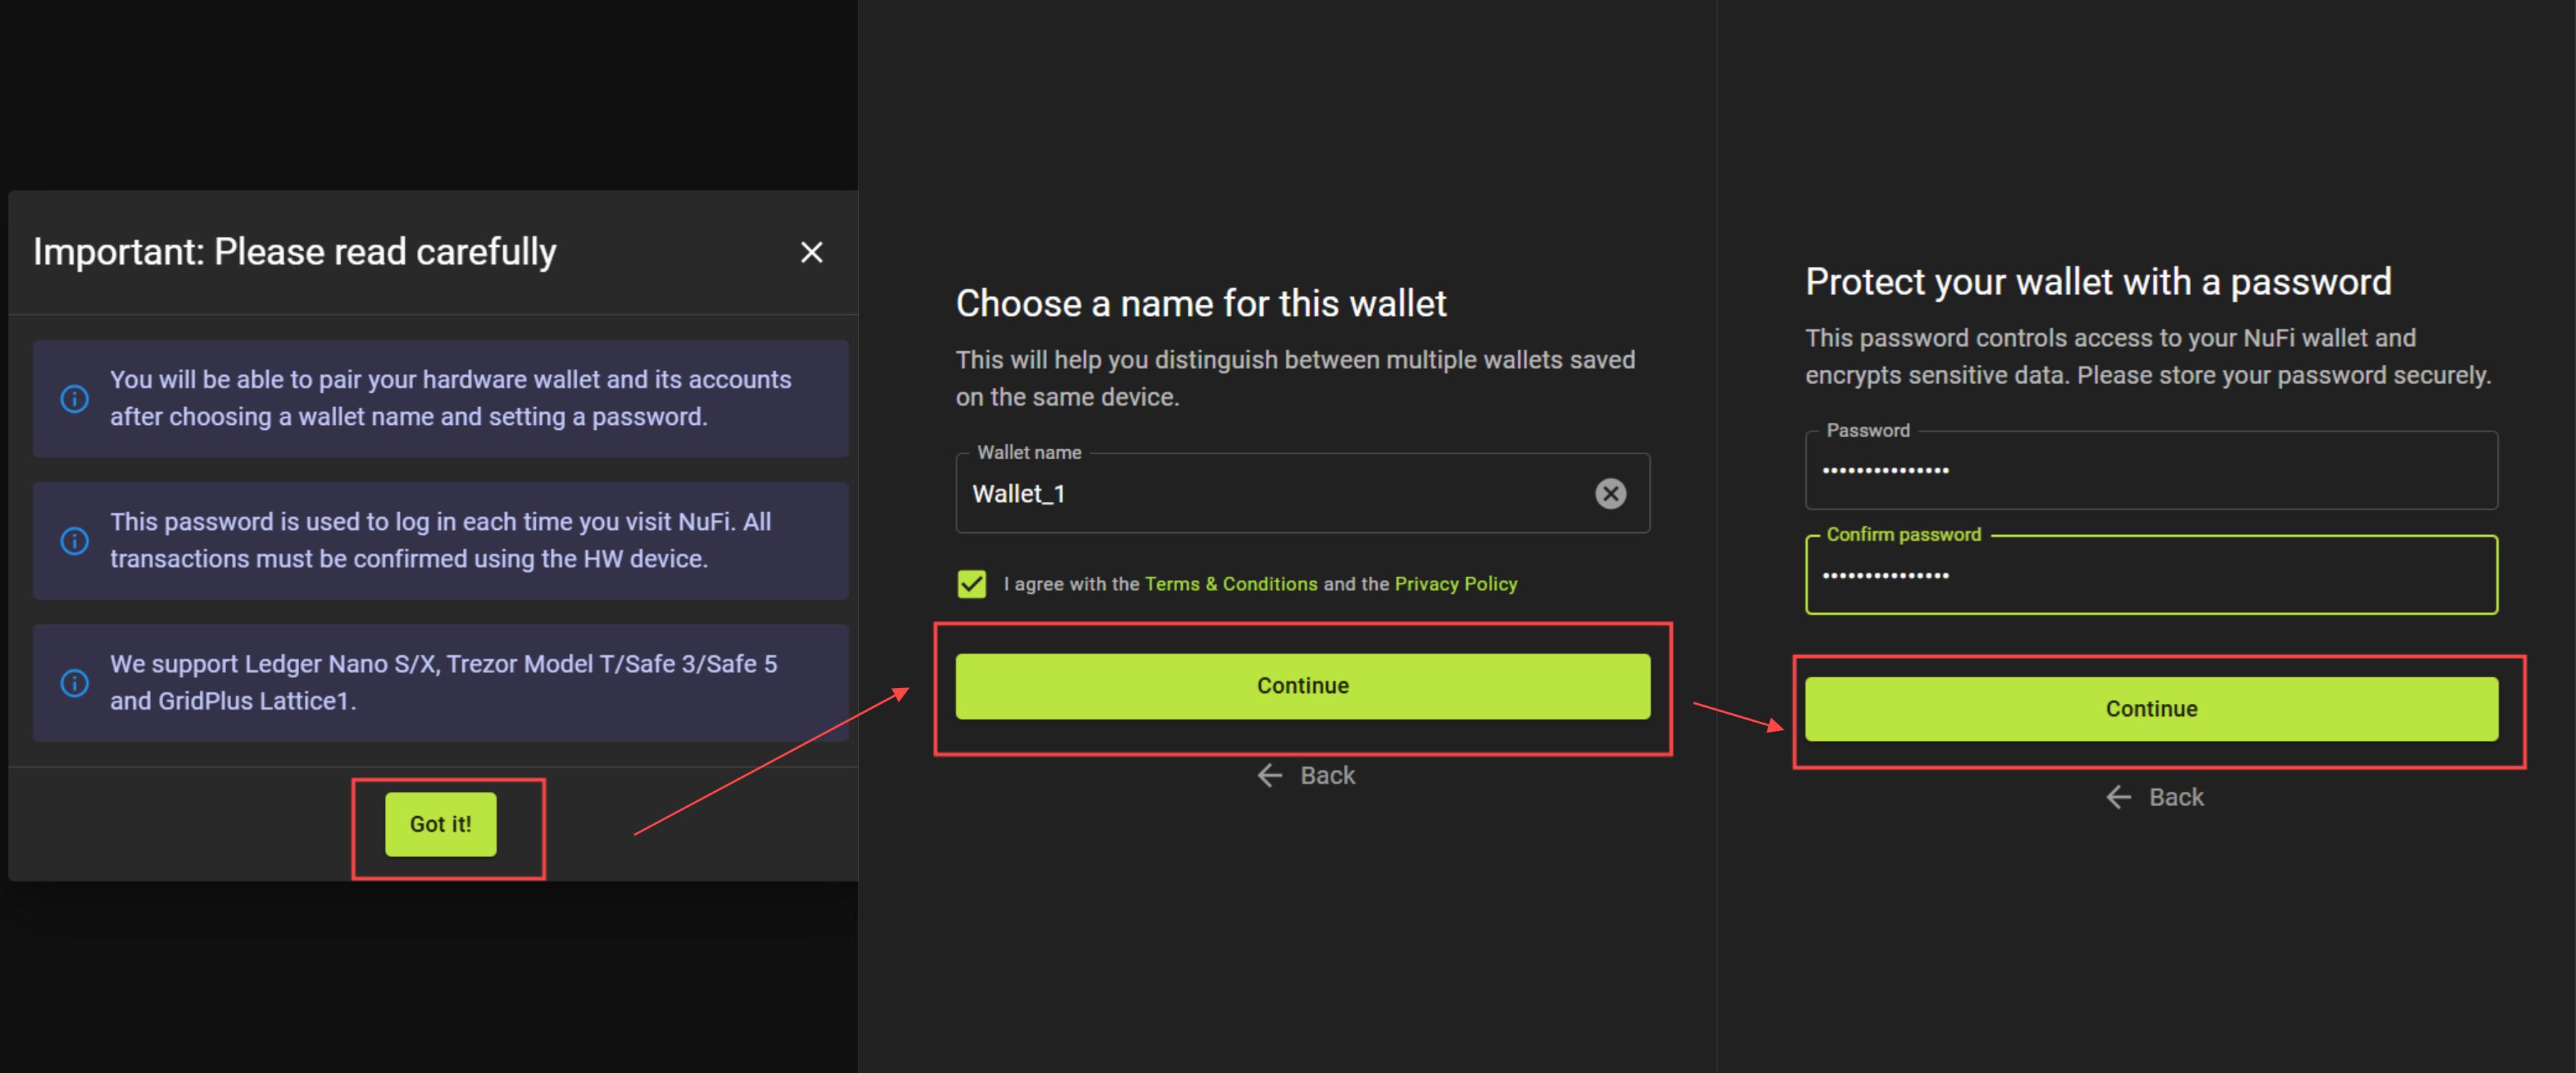Click back arrow under wallet name Continue
Viewport: 2576px width, 1073px height.
click(1270, 775)
